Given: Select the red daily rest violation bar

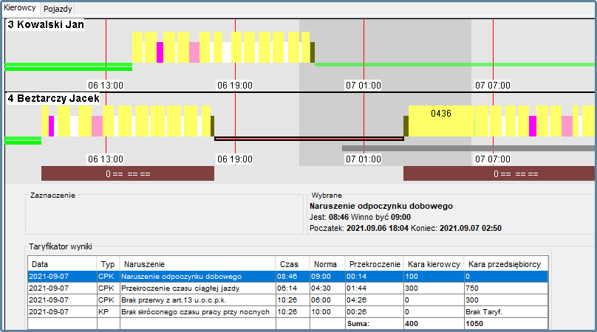Looking at the screenshot, I should click(x=309, y=139).
